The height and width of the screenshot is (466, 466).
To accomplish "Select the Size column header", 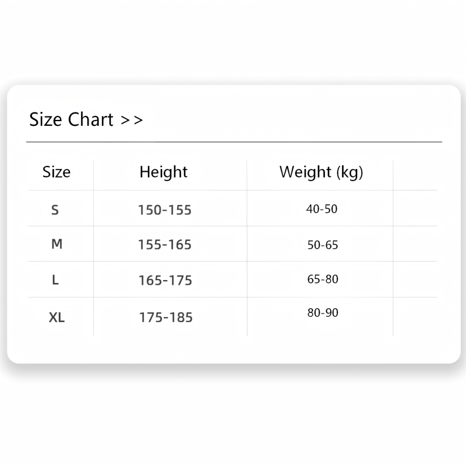I will (x=57, y=172).
